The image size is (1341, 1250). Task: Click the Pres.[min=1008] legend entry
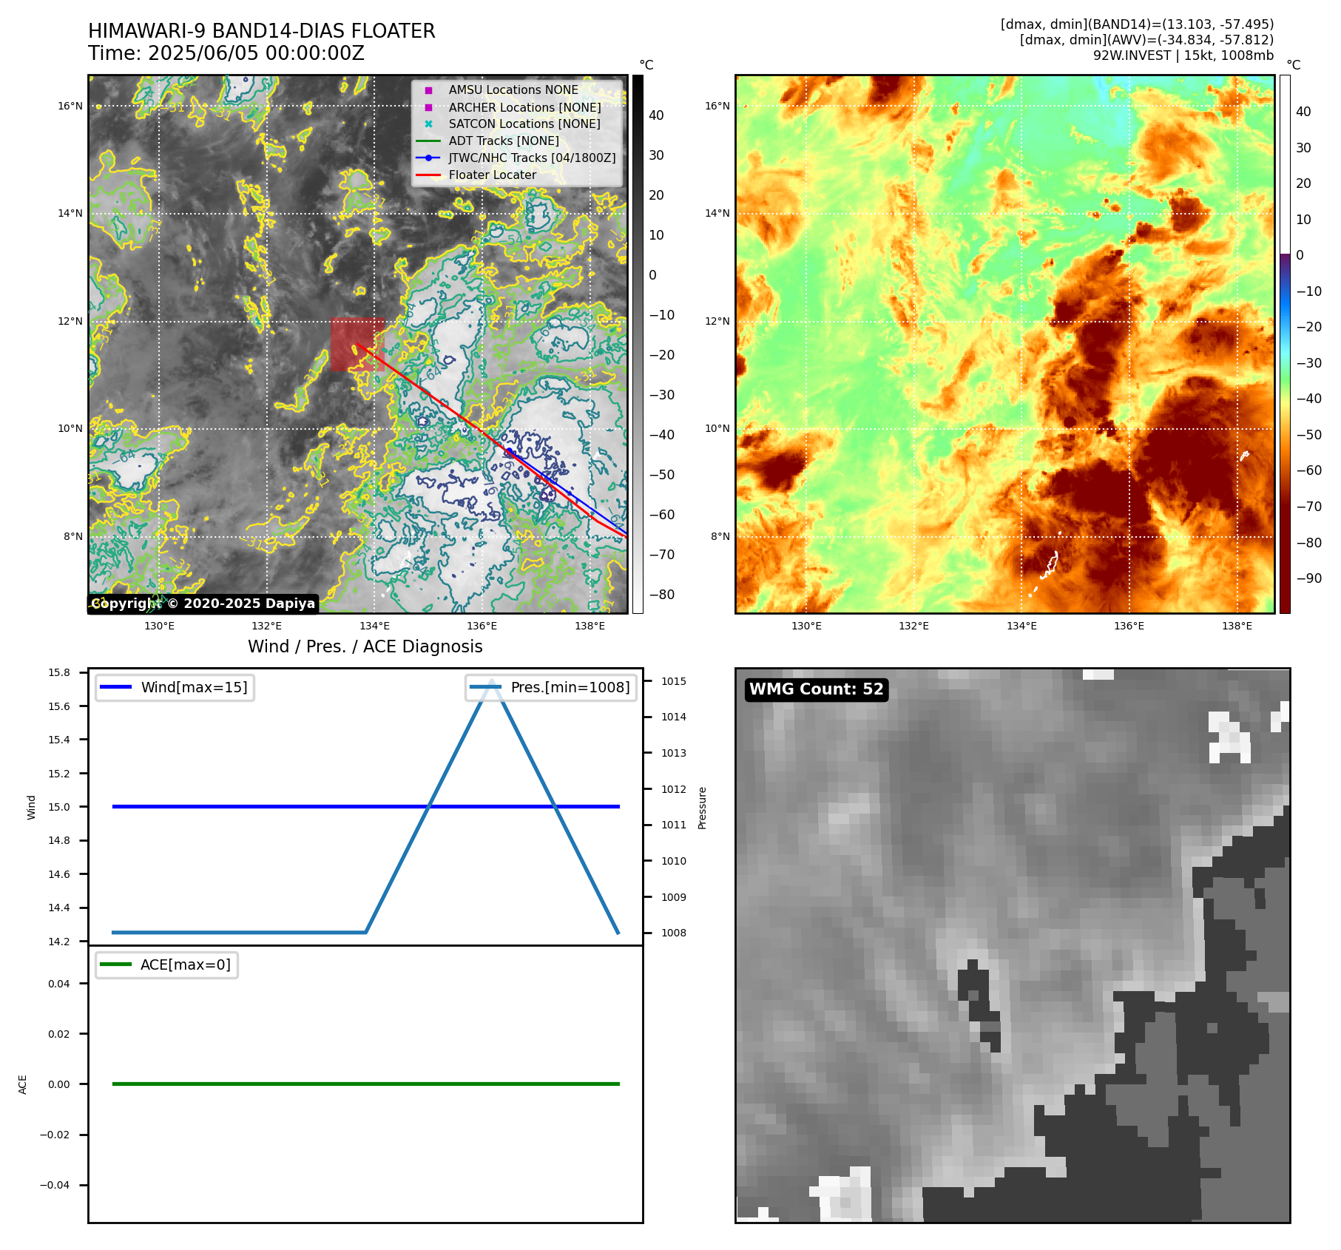pos(551,687)
